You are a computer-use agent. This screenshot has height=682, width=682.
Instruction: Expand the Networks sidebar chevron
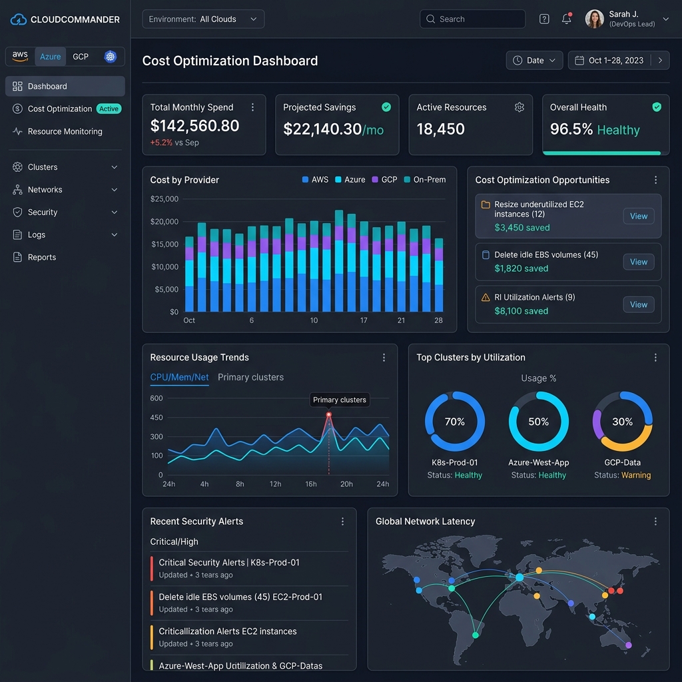115,190
